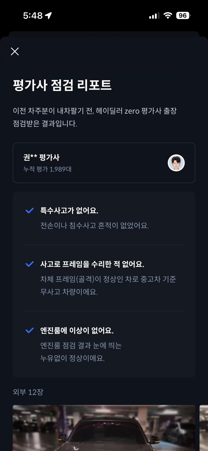Tap the checkmark beside 특수사고가 없어요
This screenshot has width=208, height=451.
pyautogui.click(x=30, y=211)
